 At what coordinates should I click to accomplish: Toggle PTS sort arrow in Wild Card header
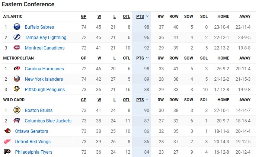click(x=147, y=100)
